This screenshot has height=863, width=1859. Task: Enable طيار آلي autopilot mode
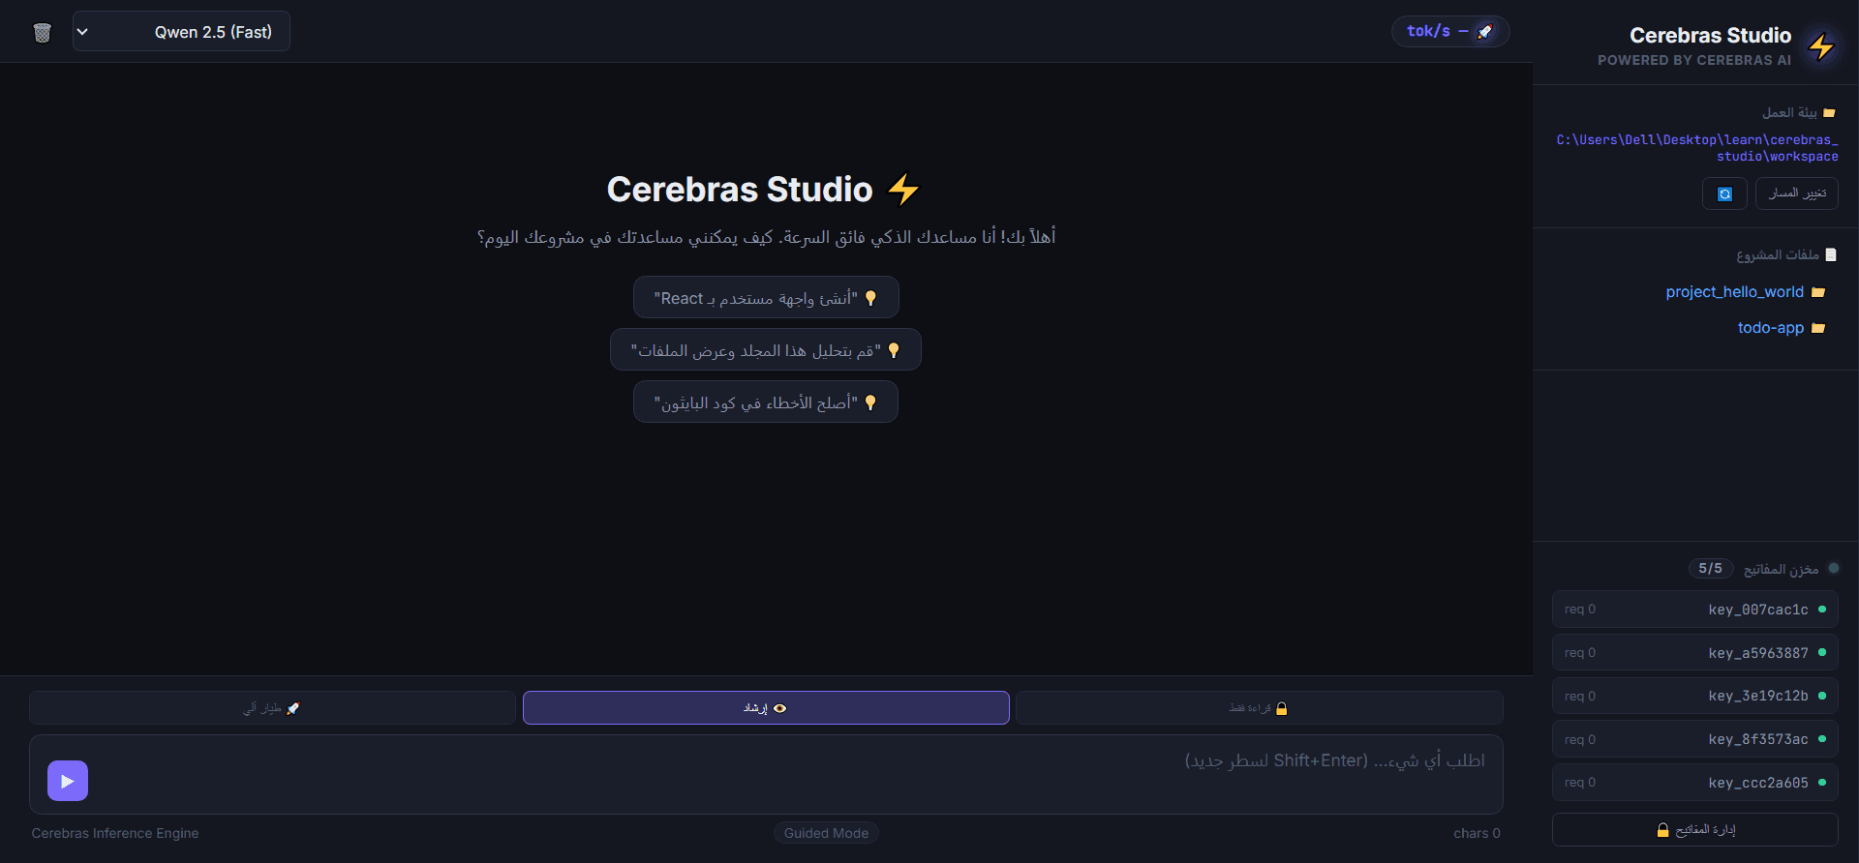coord(271,707)
